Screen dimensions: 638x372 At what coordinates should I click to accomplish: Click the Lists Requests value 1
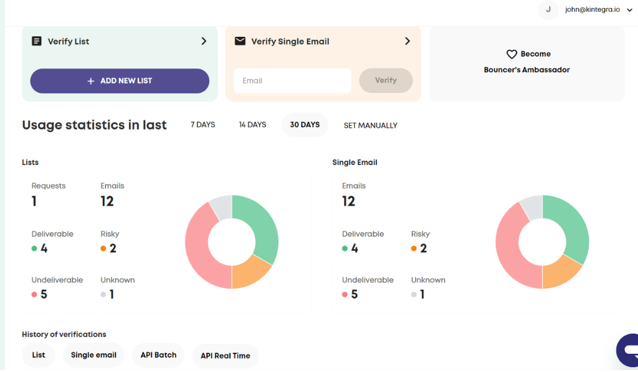click(34, 201)
